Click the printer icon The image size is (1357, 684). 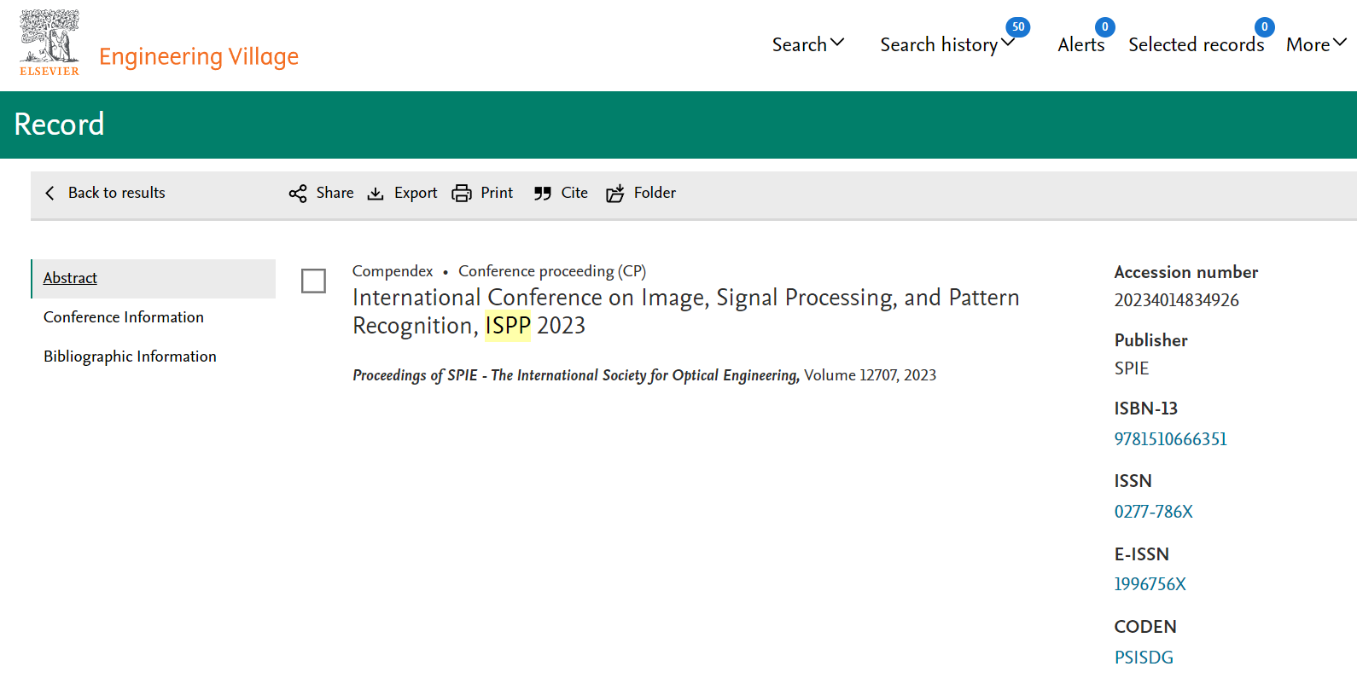coord(462,194)
